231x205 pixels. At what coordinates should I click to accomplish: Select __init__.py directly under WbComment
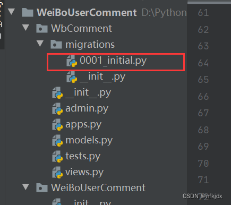click(x=88, y=92)
